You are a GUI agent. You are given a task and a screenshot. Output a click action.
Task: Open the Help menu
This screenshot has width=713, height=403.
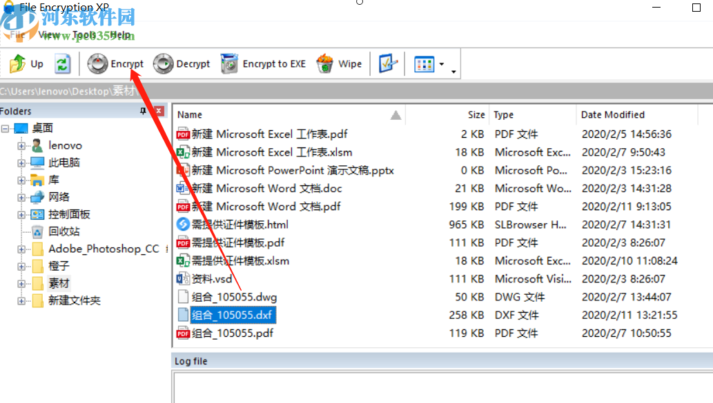(x=120, y=34)
